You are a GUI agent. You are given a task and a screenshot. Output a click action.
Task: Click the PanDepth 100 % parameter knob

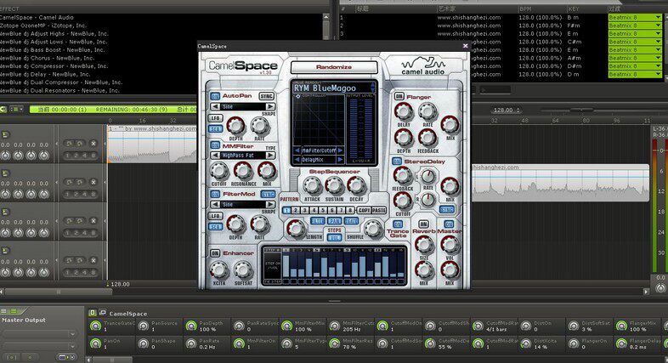pos(191,326)
